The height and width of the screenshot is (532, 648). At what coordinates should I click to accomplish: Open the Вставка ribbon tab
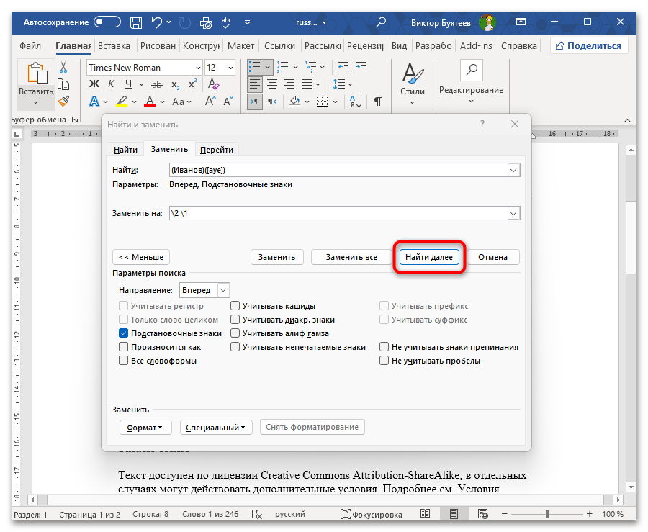coord(114,46)
